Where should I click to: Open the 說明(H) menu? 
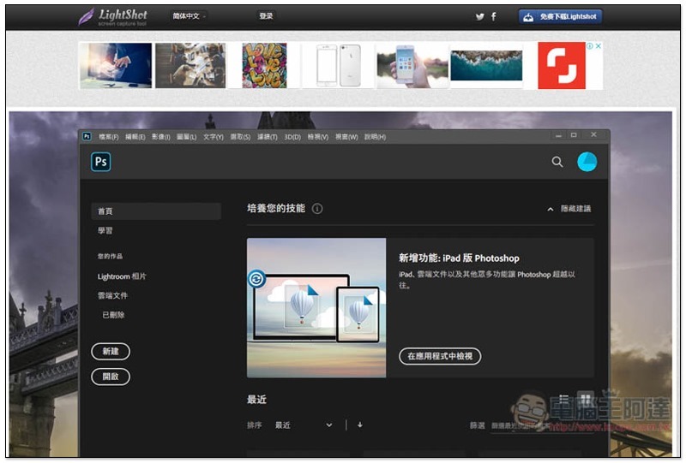tap(375, 137)
